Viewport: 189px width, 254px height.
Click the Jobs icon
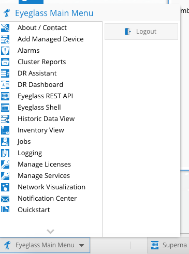click(x=5, y=142)
